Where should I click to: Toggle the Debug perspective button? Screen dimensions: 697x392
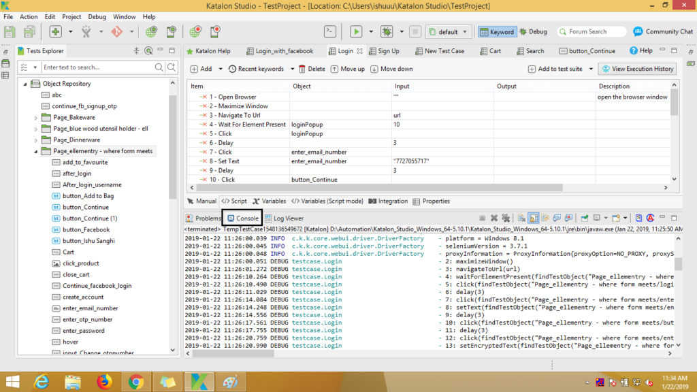533,31
